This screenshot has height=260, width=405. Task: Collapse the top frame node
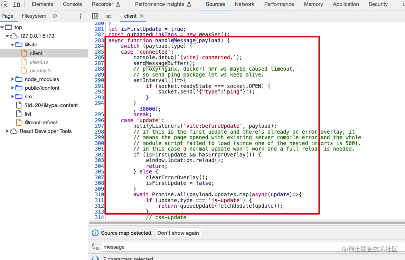pyautogui.click(x=2, y=27)
